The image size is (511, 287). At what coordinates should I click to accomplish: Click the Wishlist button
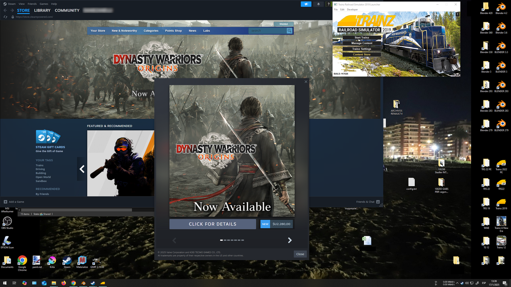click(x=283, y=24)
